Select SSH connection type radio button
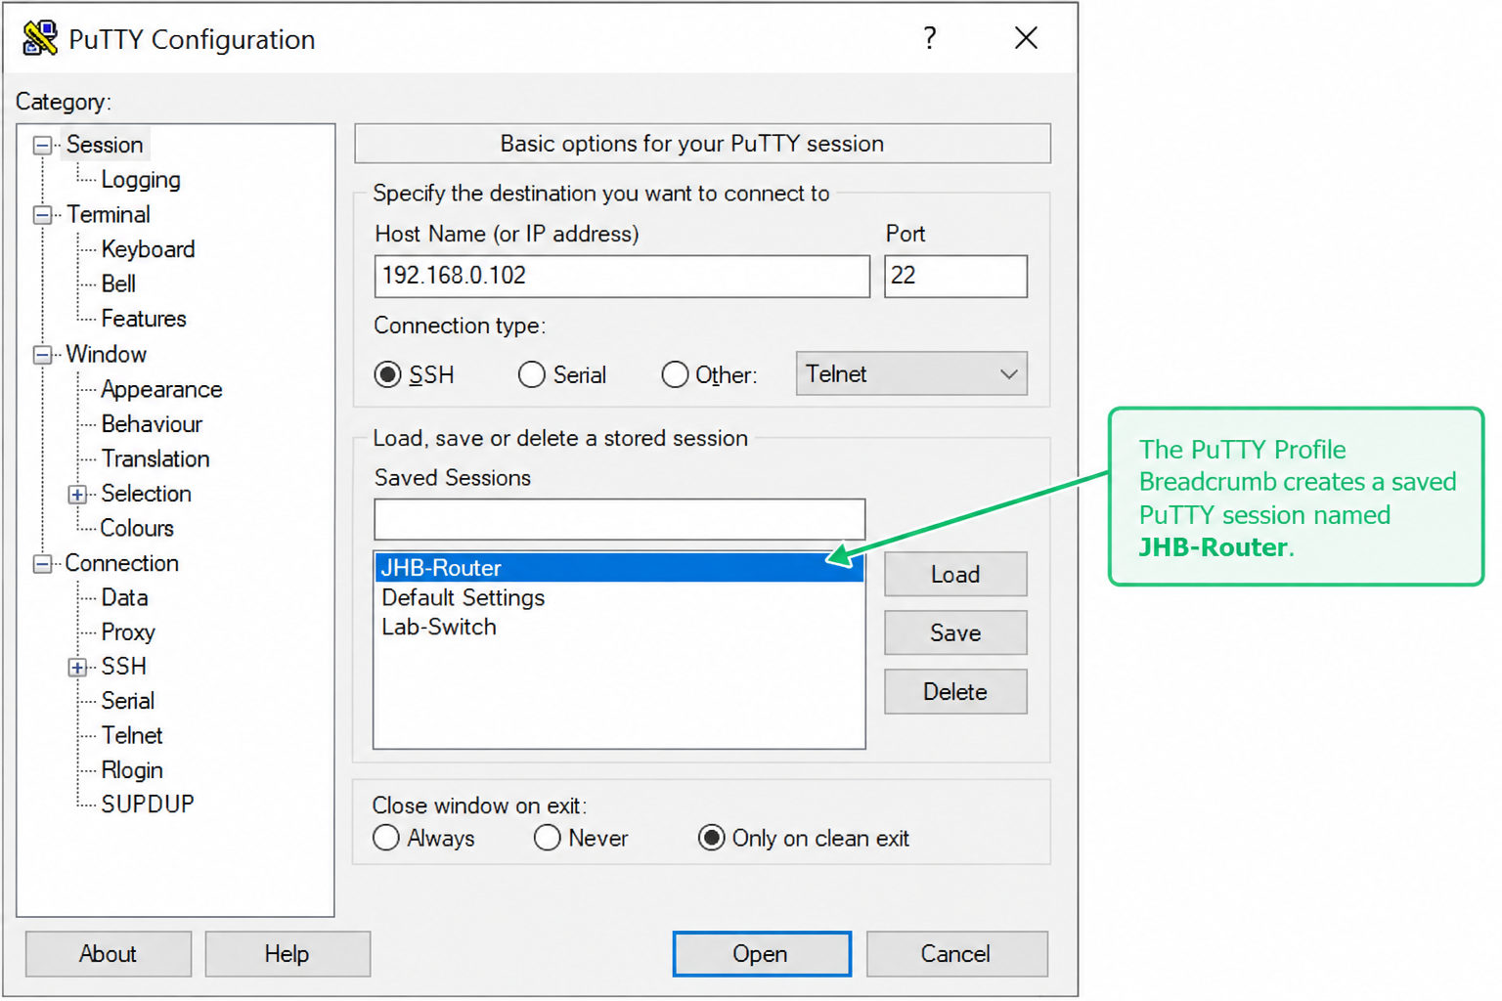 coord(388,374)
